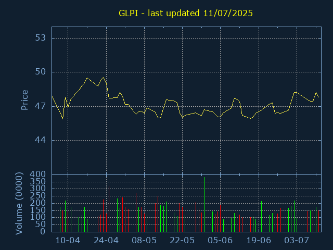Click the date label 03-07

coord(297,241)
